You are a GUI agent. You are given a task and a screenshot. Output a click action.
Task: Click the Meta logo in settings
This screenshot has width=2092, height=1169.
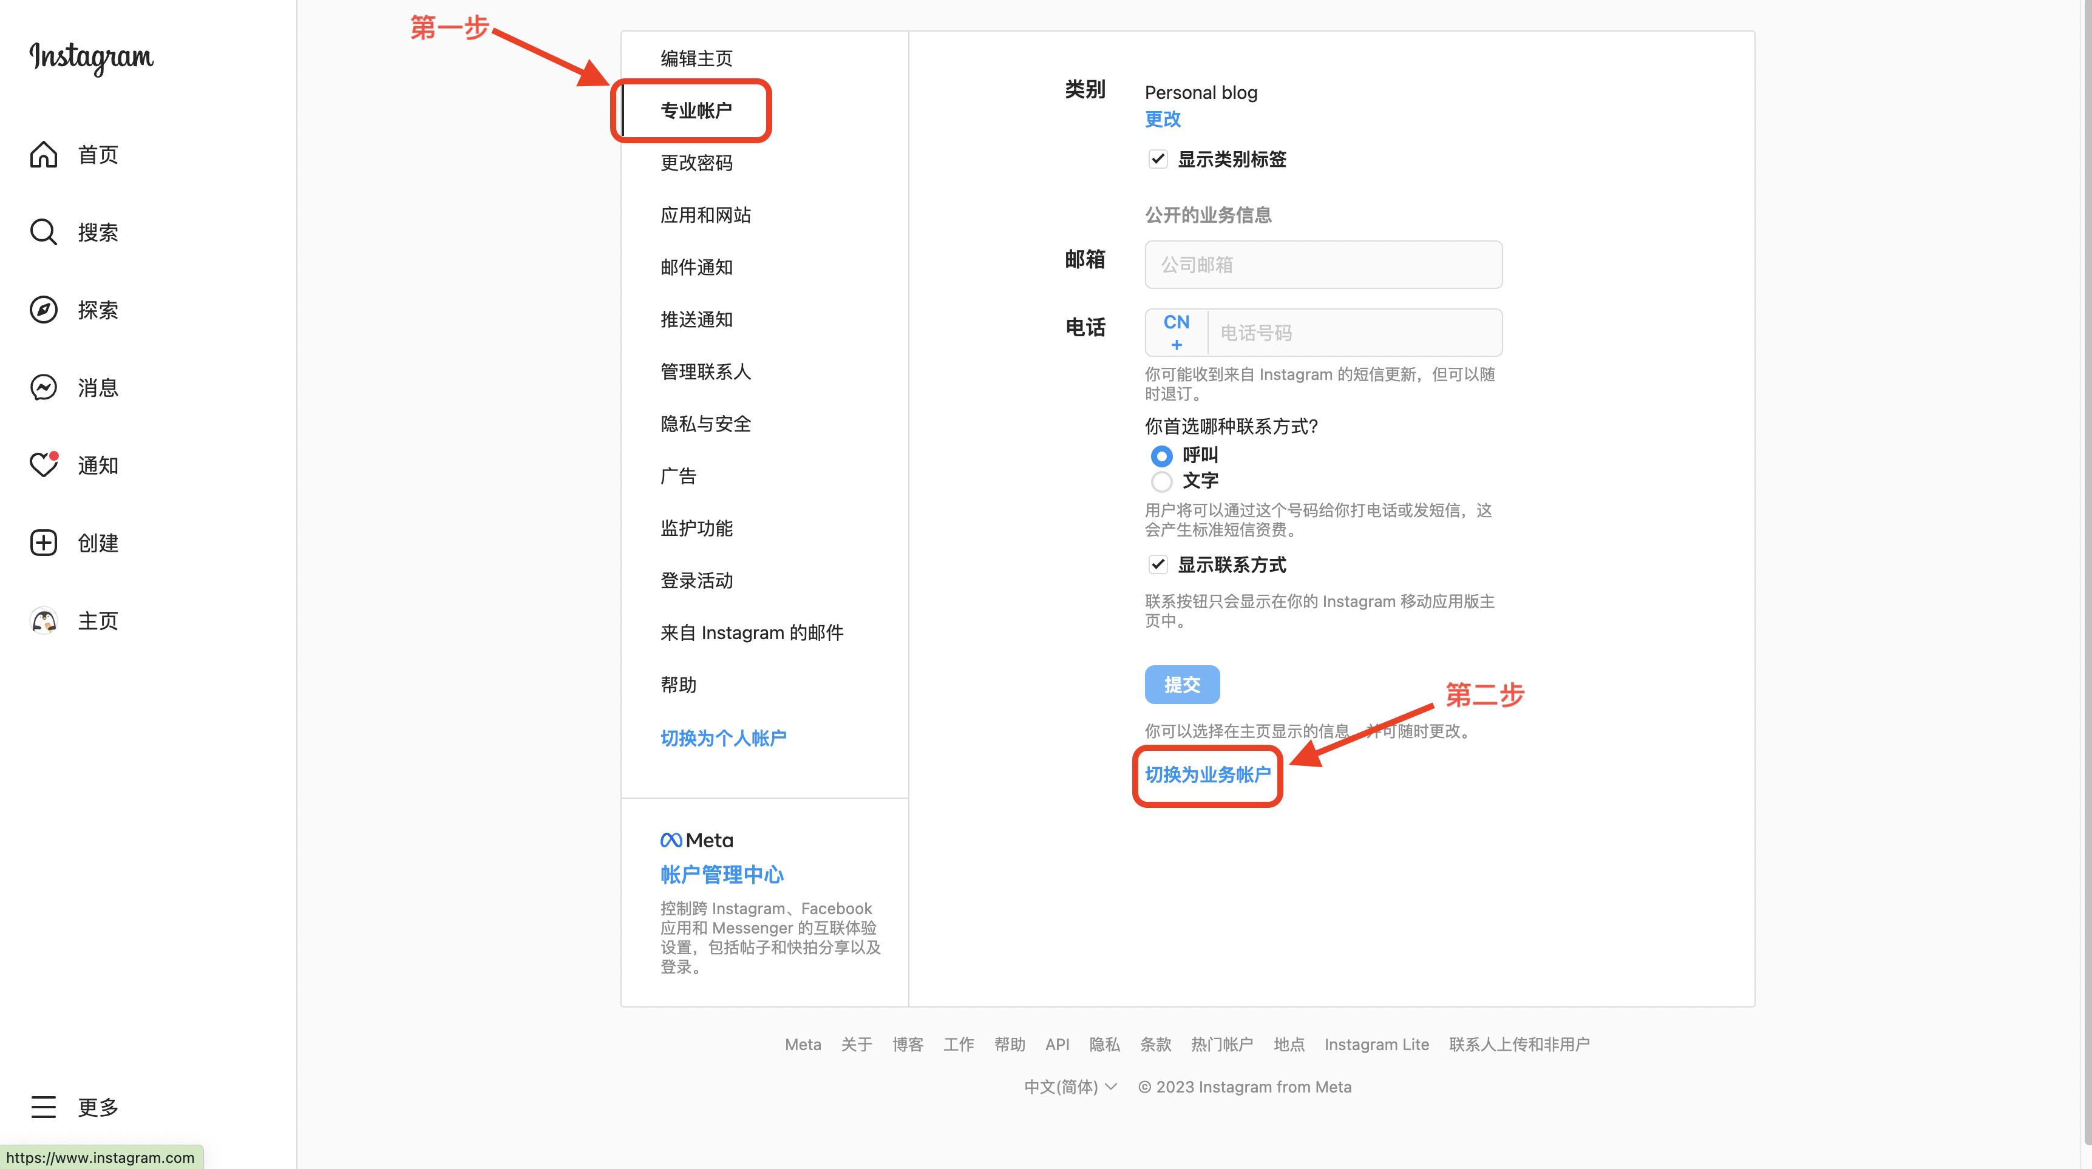696,840
